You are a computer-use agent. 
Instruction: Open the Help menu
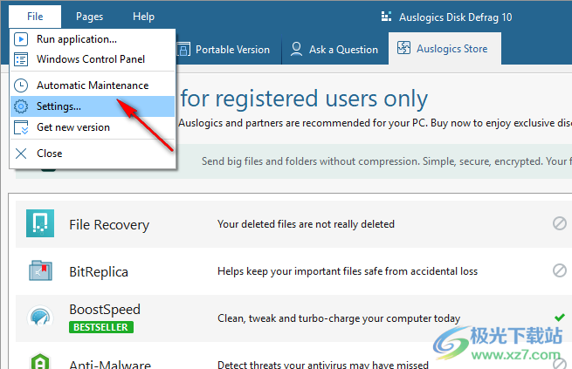coord(143,17)
